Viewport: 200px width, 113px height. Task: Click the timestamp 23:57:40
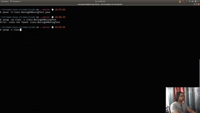click(x=60, y=10)
